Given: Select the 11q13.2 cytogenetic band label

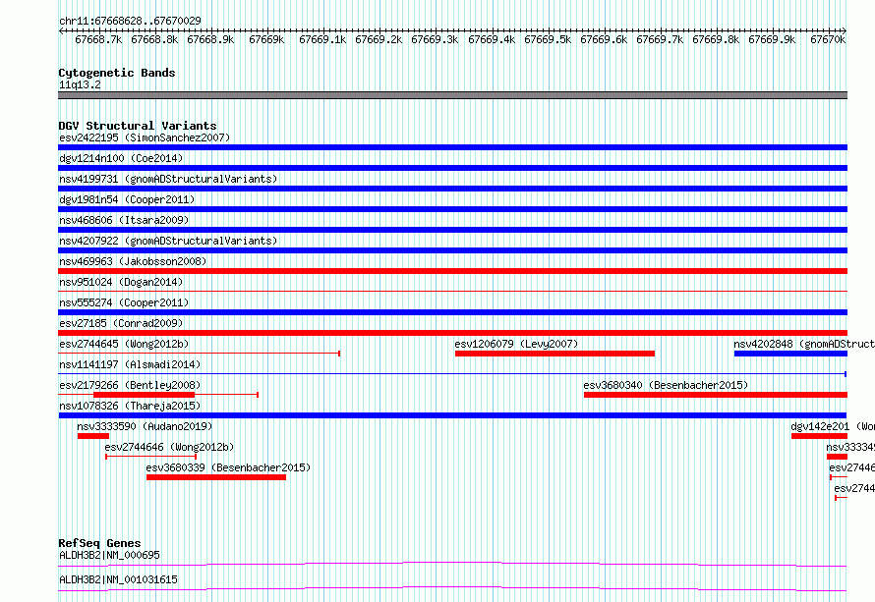Looking at the screenshot, I should (80, 84).
